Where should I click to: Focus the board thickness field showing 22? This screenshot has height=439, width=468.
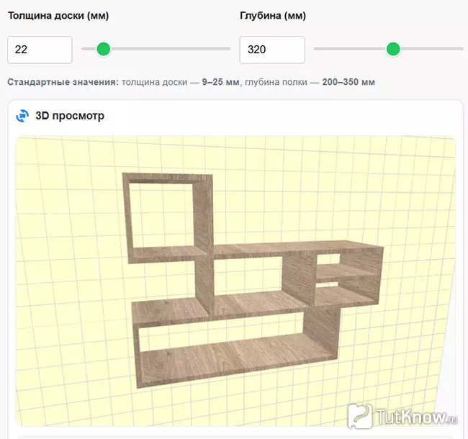click(40, 50)
